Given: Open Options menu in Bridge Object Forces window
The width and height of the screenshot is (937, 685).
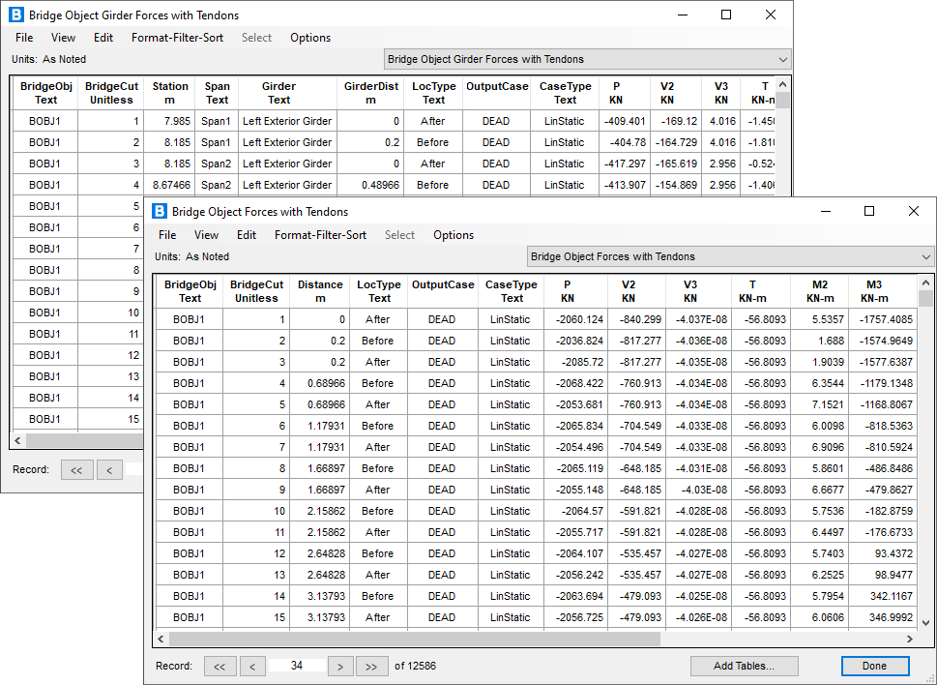Looking at the screenshot, I should (454, 235).
